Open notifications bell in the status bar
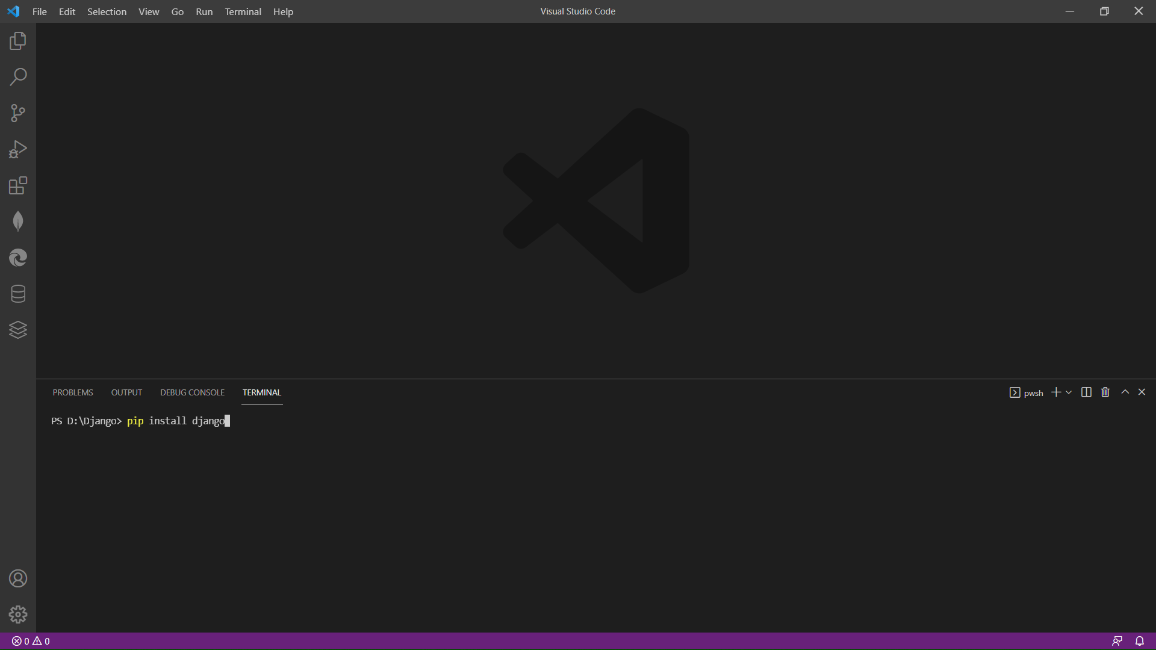Screen dimensions: 1156x650 (1140, 641)
